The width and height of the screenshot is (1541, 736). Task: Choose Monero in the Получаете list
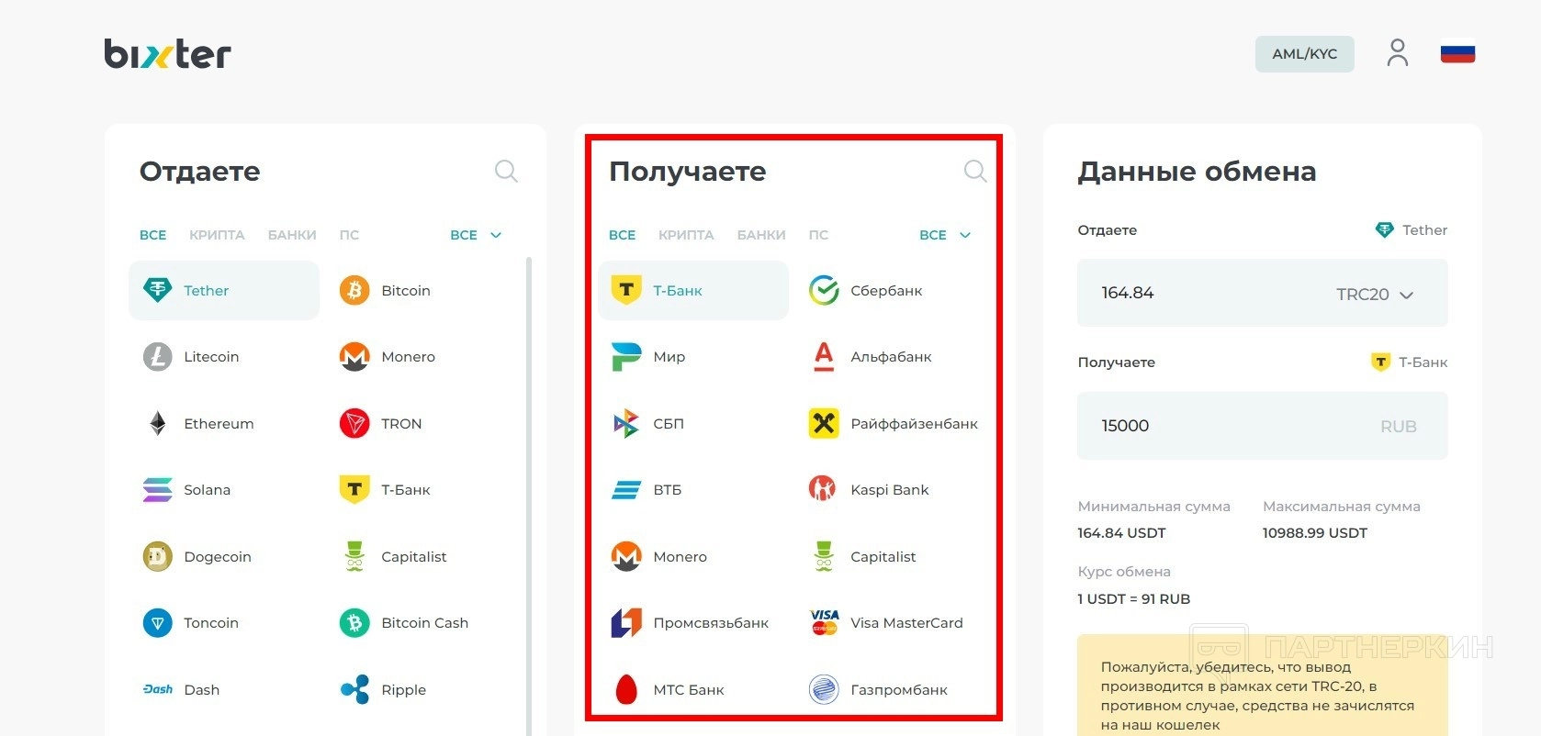tap(659, 556)
